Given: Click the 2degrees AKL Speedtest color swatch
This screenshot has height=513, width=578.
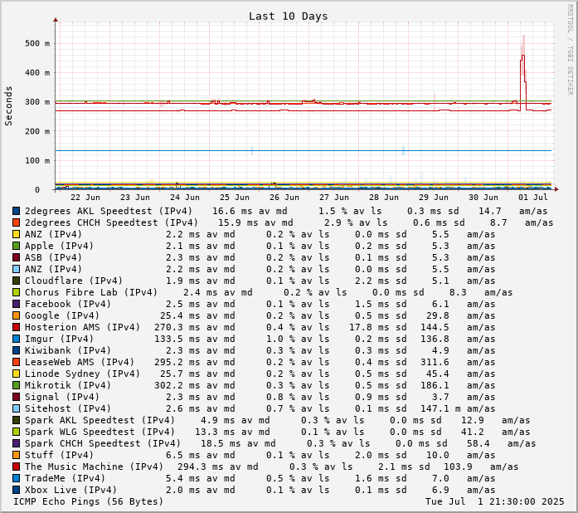Looking at the screenshot, I should coord(16,211).
